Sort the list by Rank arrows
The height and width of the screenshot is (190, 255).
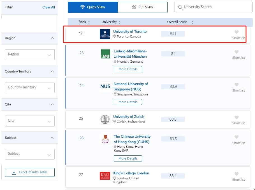tap(89, 22)
